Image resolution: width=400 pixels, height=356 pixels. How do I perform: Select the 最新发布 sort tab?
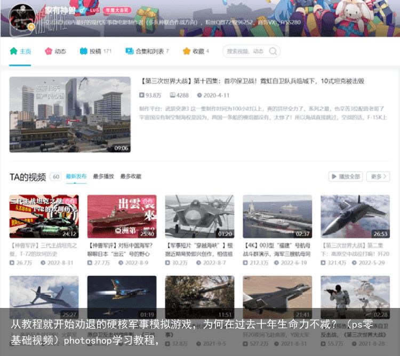(76, 176)
